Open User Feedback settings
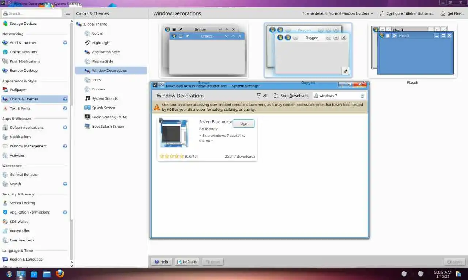Image resolution: width=468 pixels, height=280 pixels. 35,240
